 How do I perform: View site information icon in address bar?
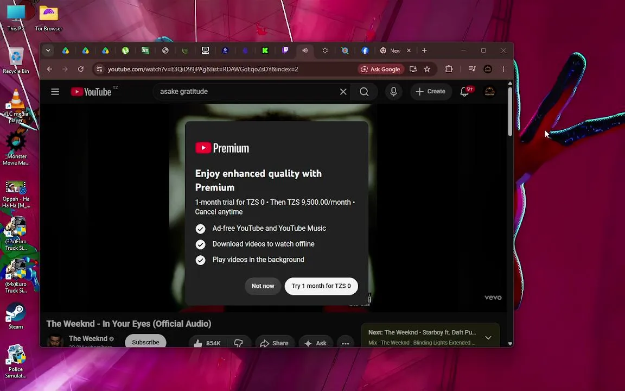click(99, 69)
